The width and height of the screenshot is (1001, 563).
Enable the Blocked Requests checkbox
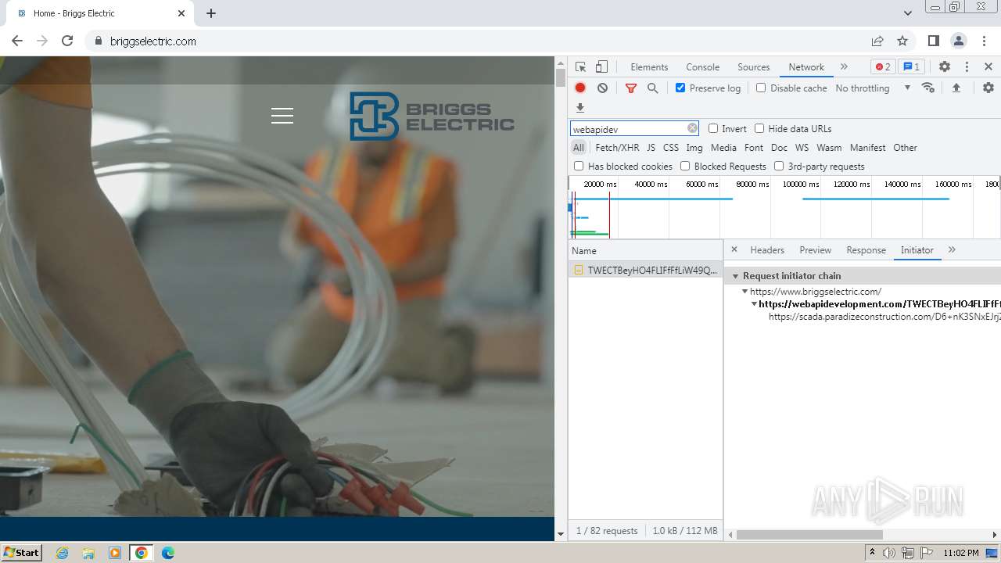(685, 166)
